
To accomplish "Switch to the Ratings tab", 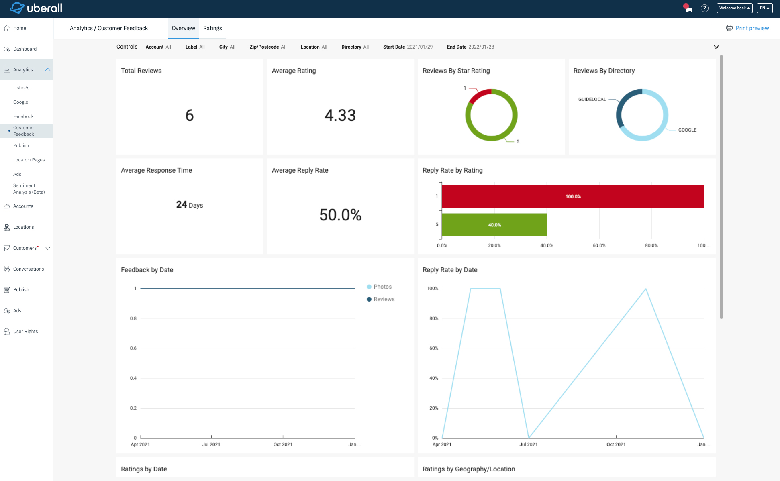I will click(212, 28).
